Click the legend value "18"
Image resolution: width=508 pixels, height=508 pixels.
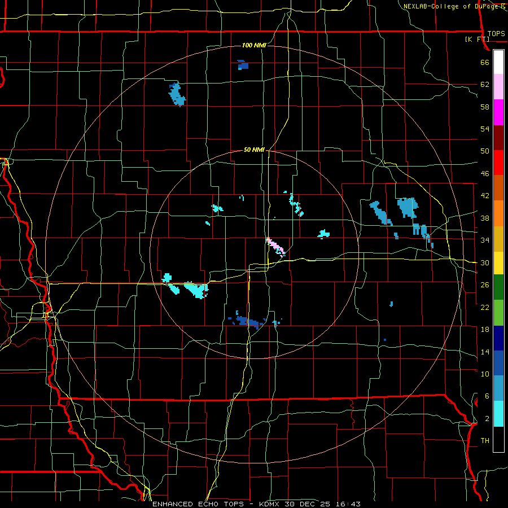tap(485, 330)
